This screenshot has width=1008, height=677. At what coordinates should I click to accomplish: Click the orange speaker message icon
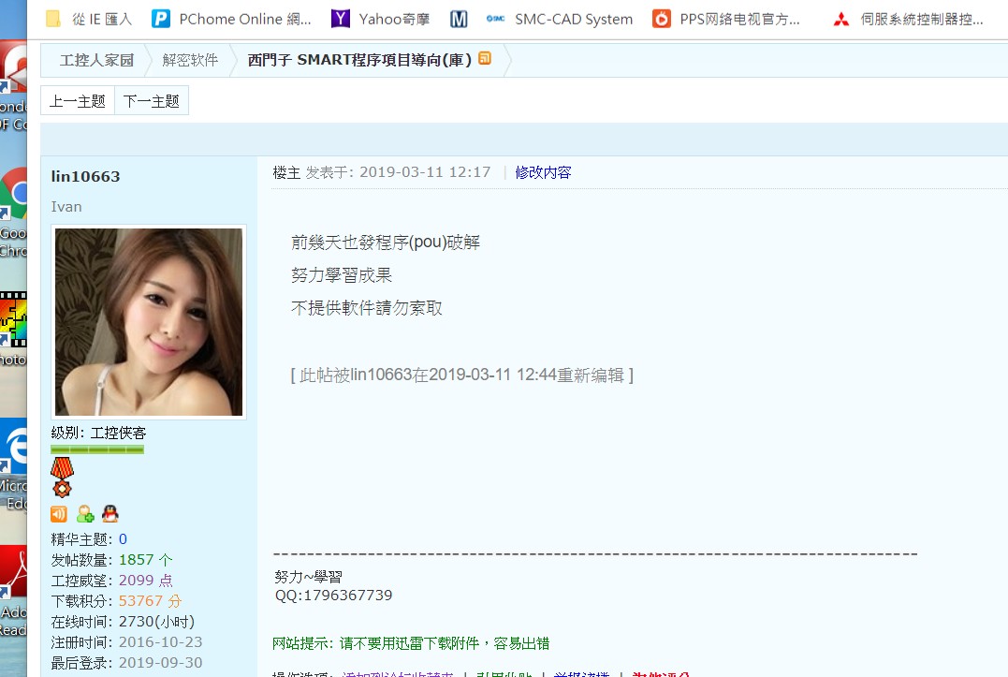point(59,513)
